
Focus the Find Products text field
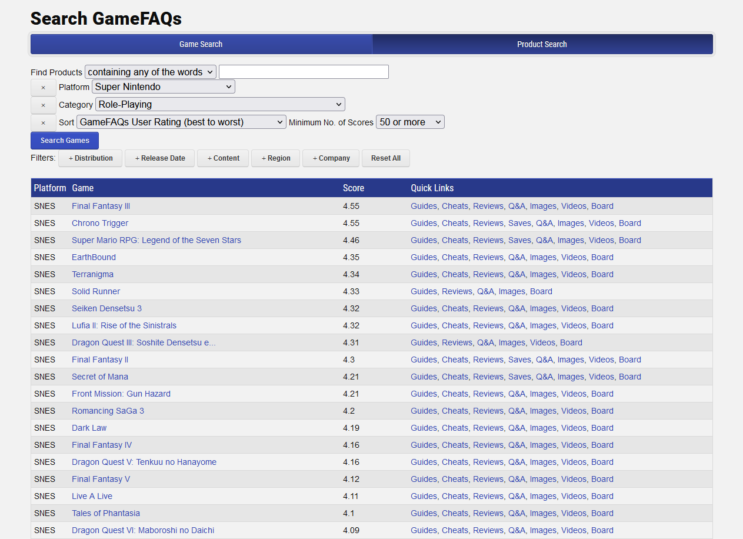[x=304, y=72]
